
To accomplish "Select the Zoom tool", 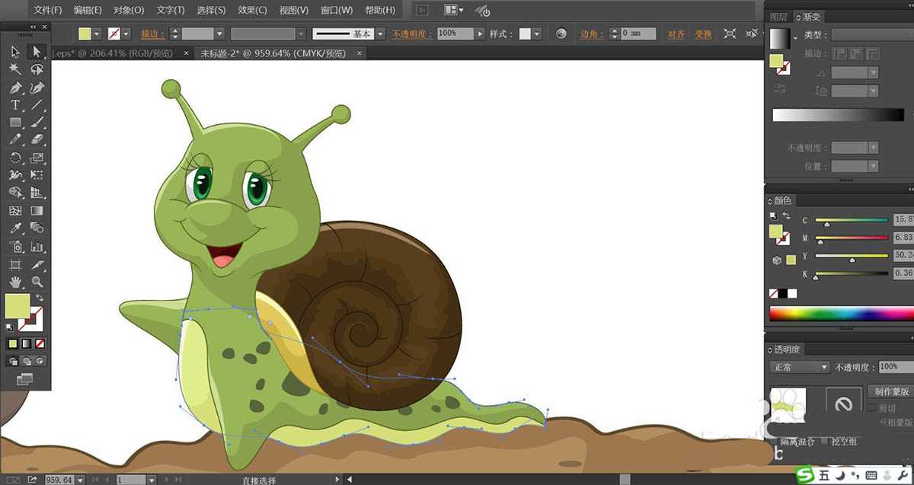I will click(36, 282).
